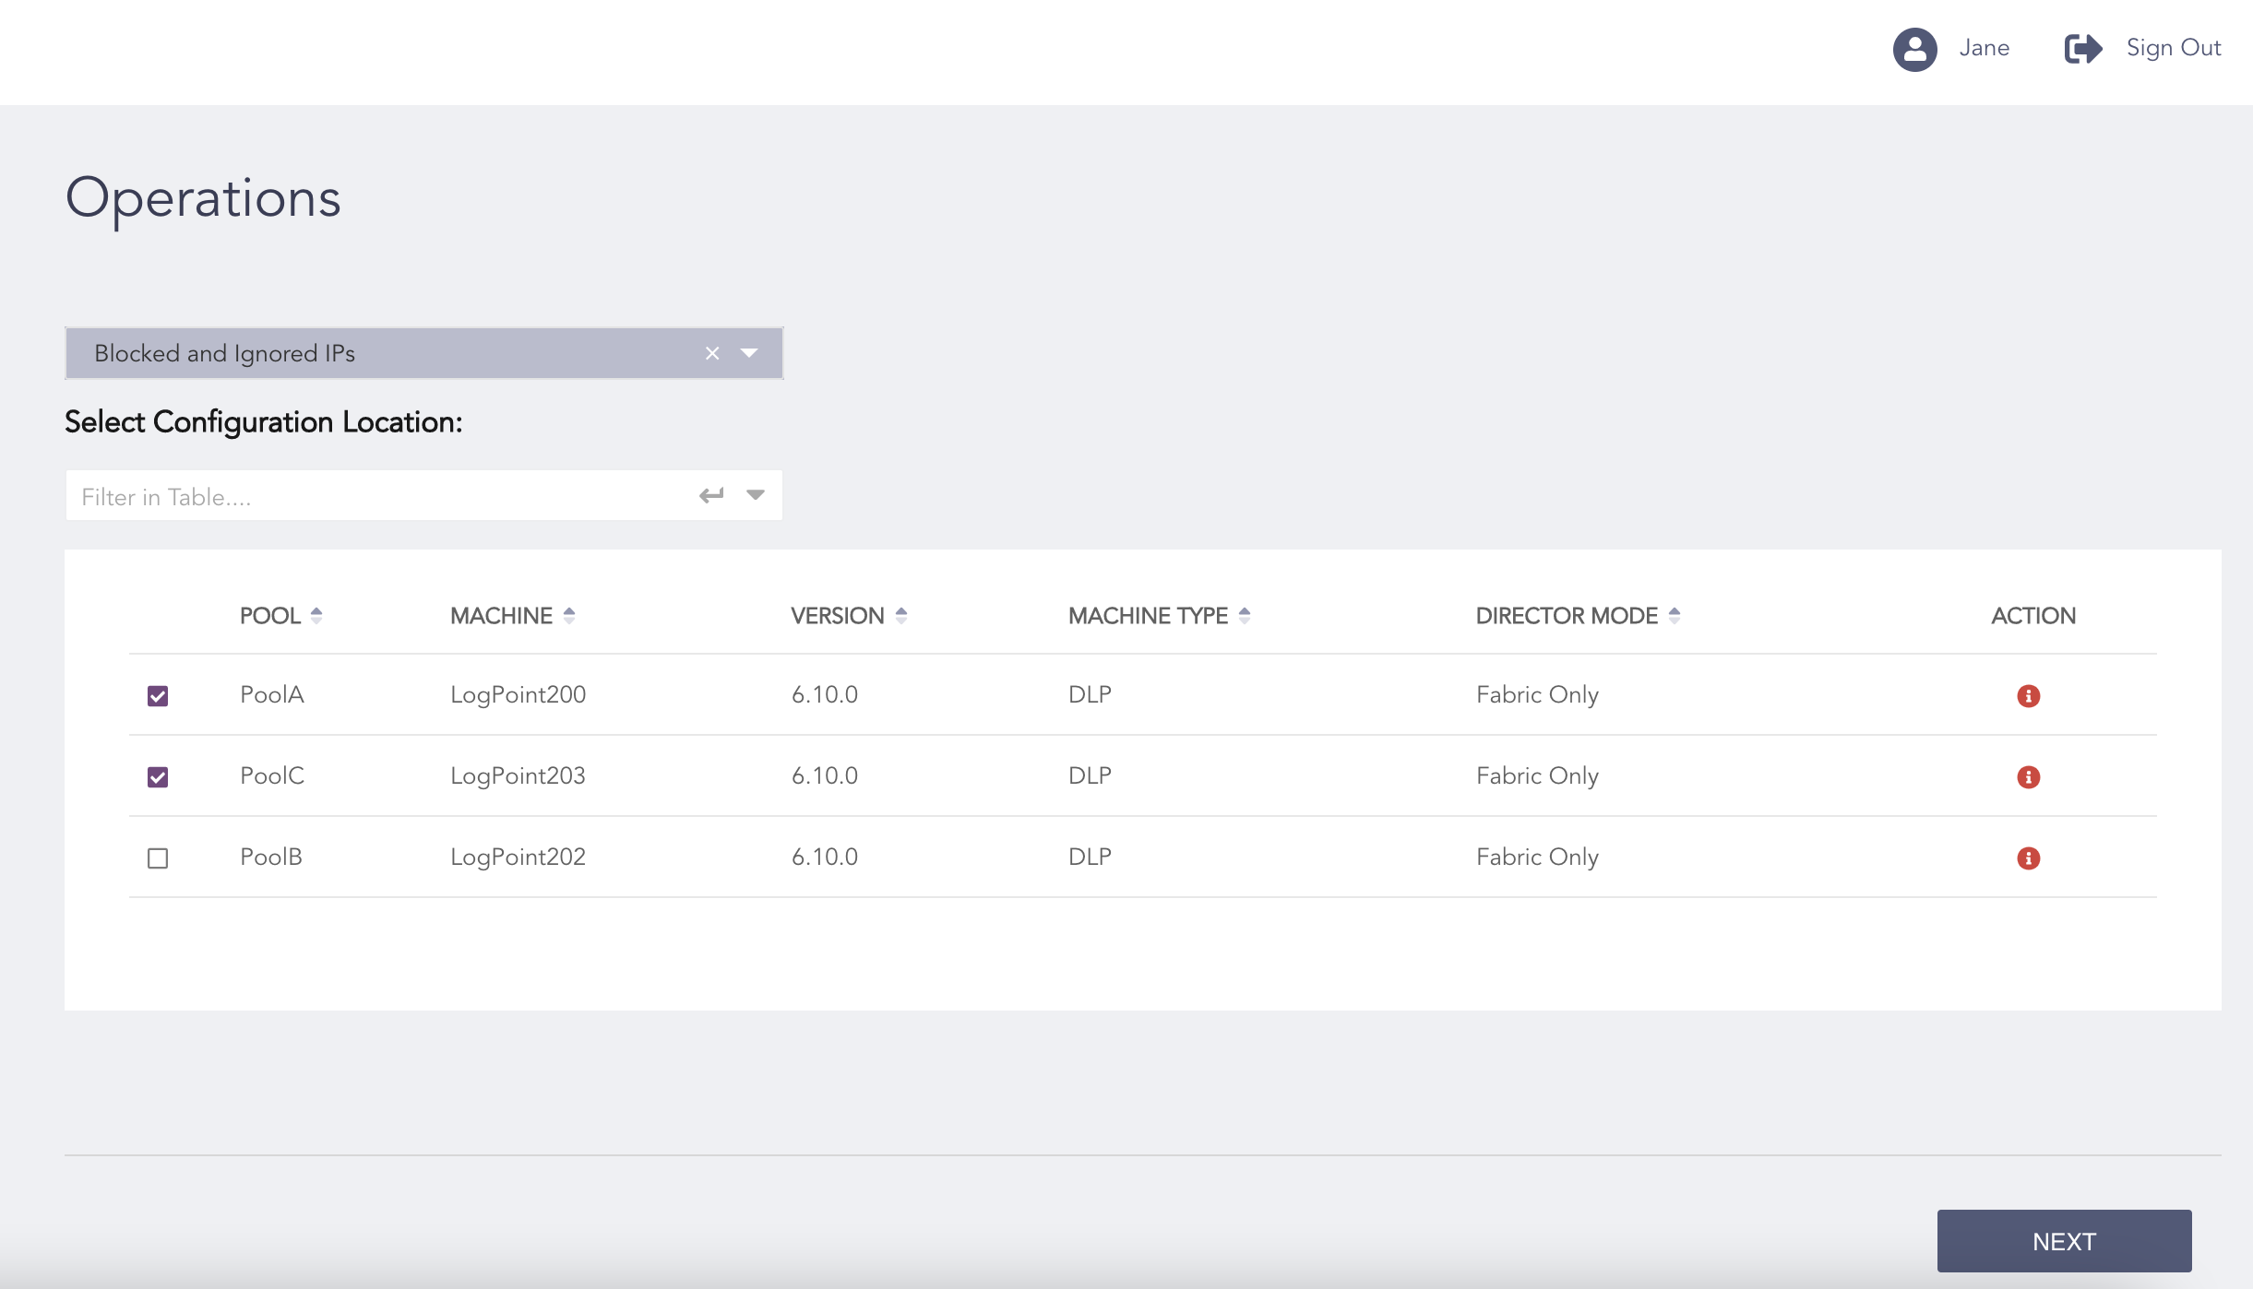The height and width of the screenshot is (1289, 2253).
Task: Click the Sign Out arrow icon
Action: pos(2082,49)
